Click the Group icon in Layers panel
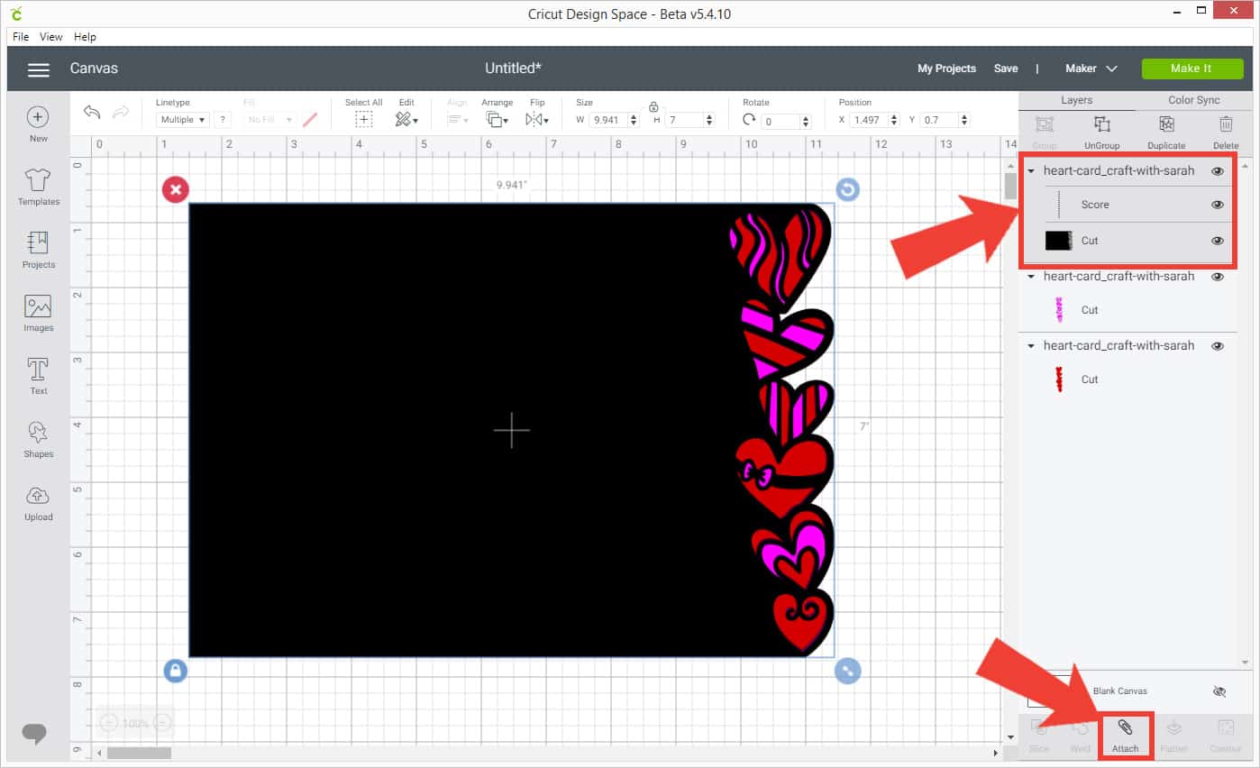Viewport: 1260px width, 768px height. (x=1044, y=125)
